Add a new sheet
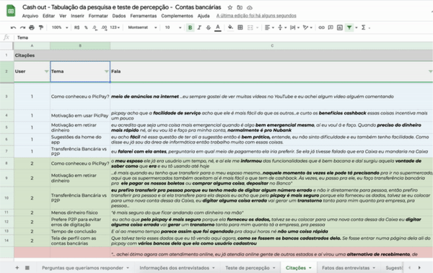Screen dimensions: 433x273 point(17,268)
